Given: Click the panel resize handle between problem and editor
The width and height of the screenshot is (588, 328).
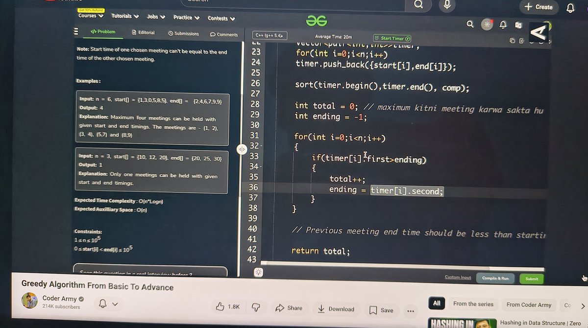Looking at the screenshot, I should click(242, 149).
